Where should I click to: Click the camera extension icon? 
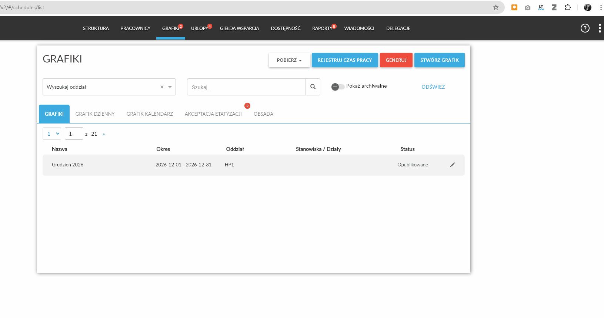pos(527,7)
